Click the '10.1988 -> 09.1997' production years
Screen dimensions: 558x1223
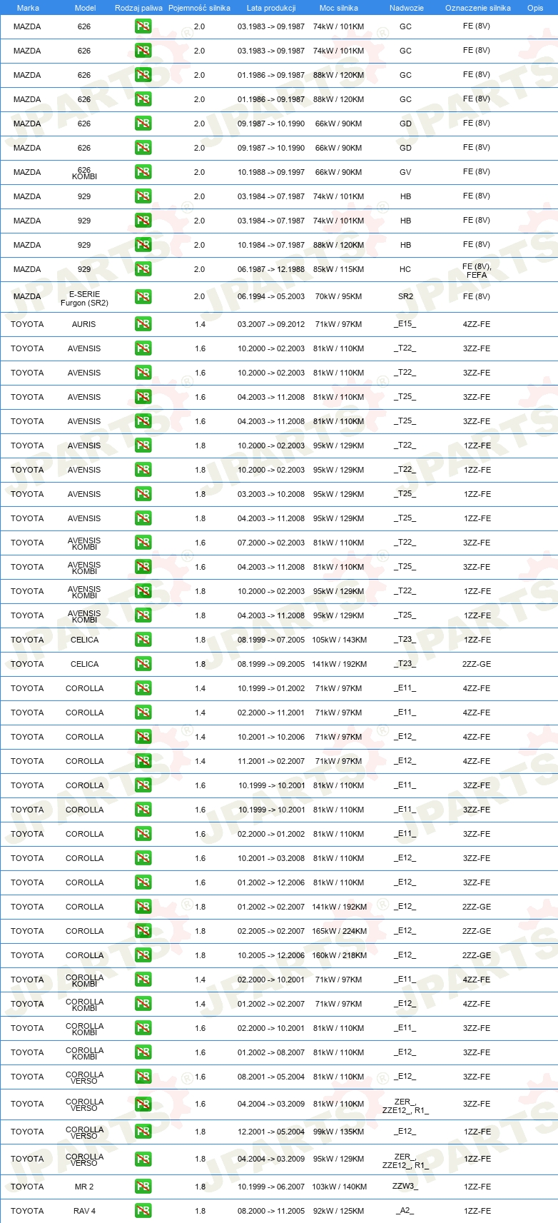click(x=271, y=172)
